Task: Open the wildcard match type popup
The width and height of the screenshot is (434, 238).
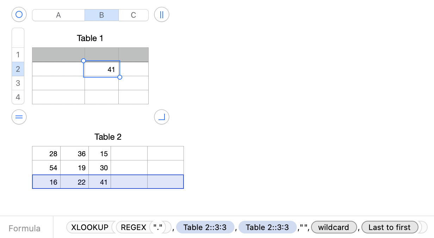Action: (333, 227)
